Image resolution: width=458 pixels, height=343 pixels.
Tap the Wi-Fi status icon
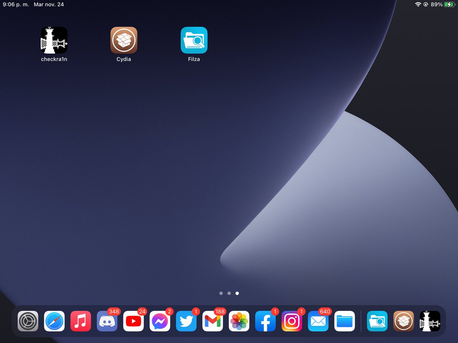point(418,5)
